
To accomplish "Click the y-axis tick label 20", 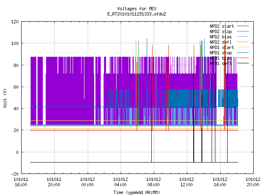I will click(x=16, y=130).
